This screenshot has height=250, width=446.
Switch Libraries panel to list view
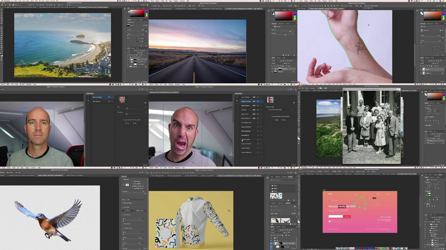click(x=295, y=213)
